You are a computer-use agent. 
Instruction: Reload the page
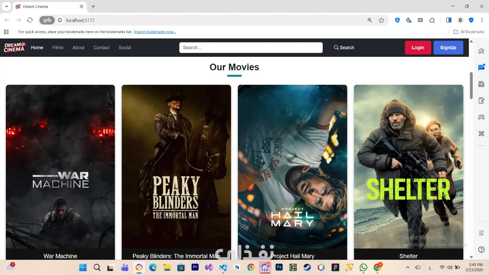pyautogui.click(x=30, y=20)
